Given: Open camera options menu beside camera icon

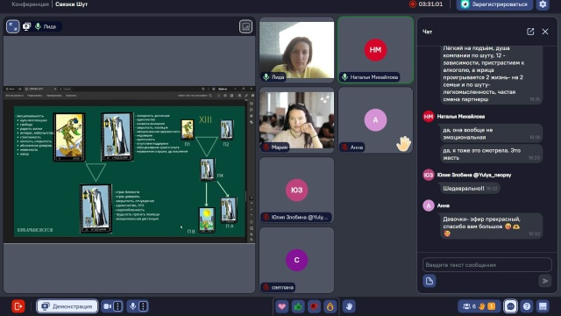Looking at the screenshot, I should click(117, 306).
